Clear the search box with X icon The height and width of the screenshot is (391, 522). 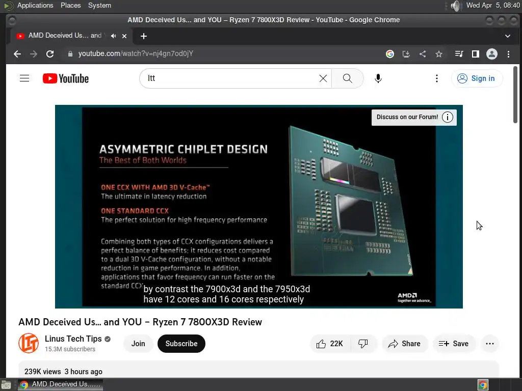323,78
